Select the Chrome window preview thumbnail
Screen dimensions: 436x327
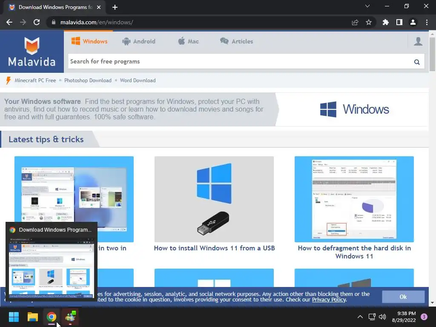pos(52,267)
